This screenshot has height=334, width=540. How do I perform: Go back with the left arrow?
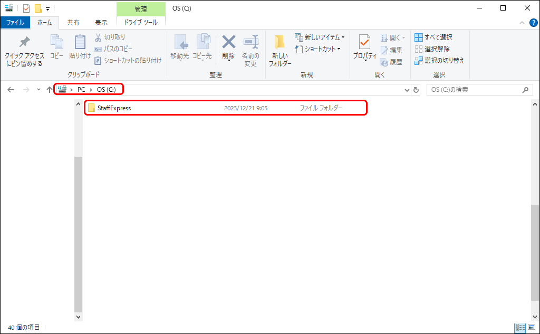tap(11, 90)
